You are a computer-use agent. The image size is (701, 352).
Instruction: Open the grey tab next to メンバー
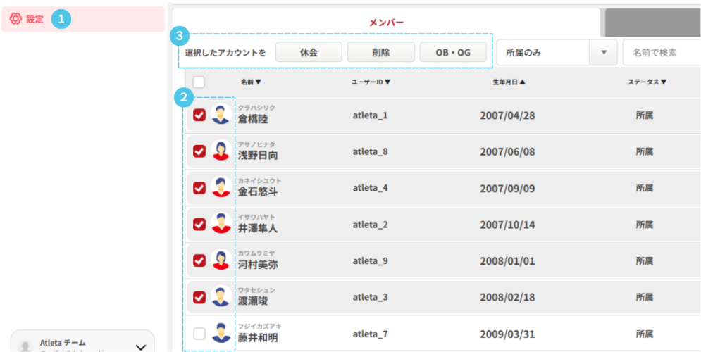click(x=652, y=23)
